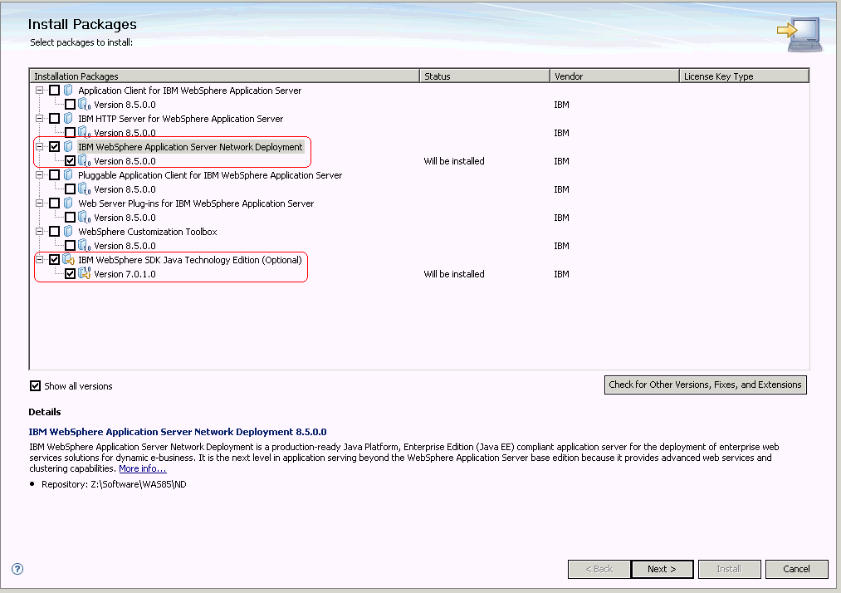This screenshot has width=841, height=593.
Task: Collapse the SDK Java Technology Edition node
Action: click(39, 259)
